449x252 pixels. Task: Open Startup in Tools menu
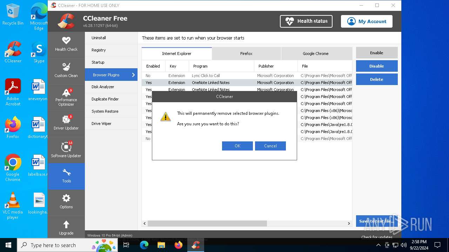[x=111, y=62]
